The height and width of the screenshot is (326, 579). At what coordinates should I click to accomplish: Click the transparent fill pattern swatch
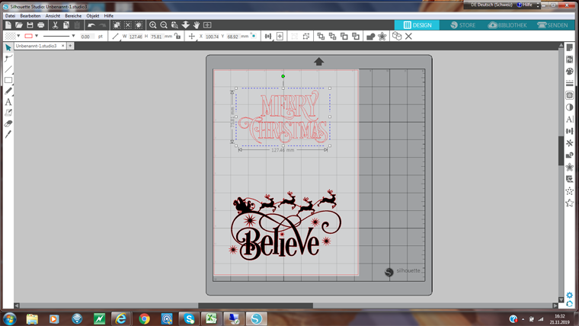(x=11, y=36)
